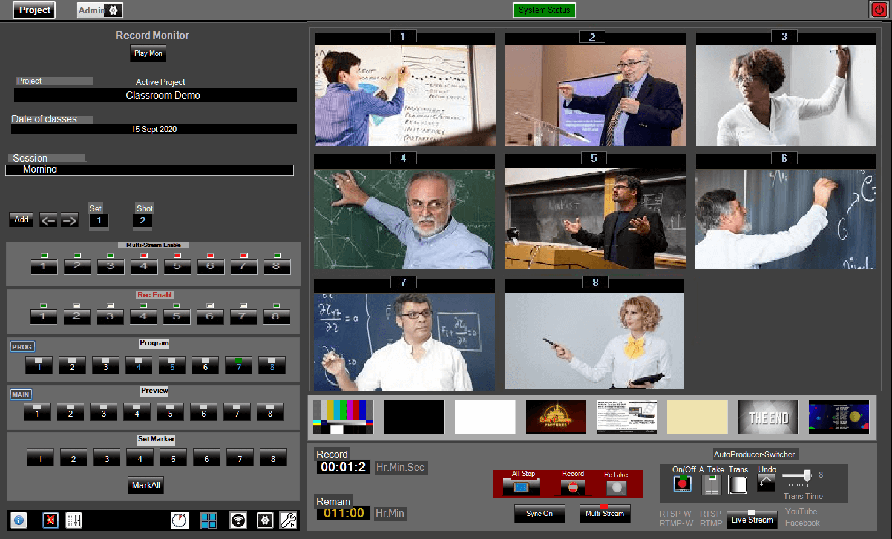Toggle AutoProducer On/Off
The height and width of the screenshot is (539, 892).
(683, 484)
